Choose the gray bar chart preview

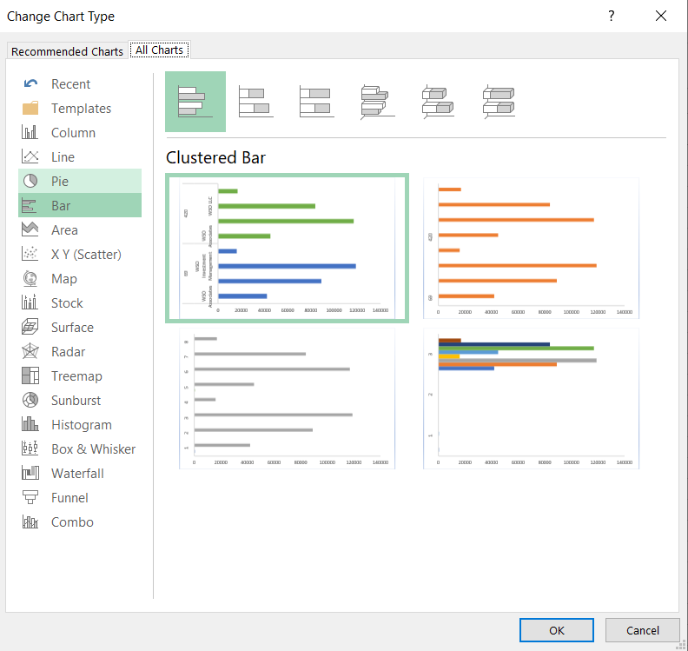[x=287, y=400]
